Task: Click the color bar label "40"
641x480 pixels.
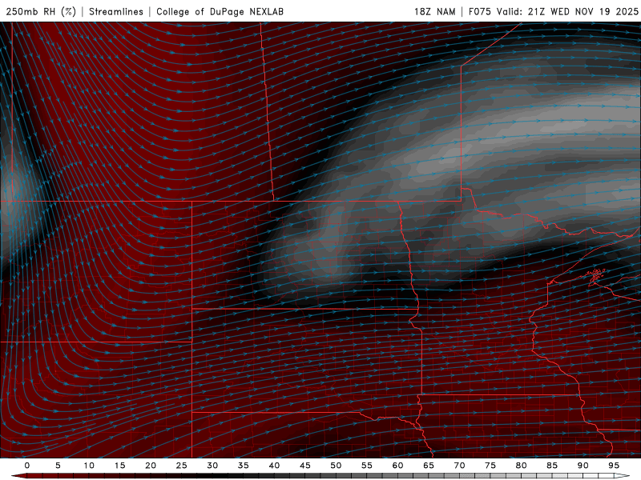Action: point(274,466)
